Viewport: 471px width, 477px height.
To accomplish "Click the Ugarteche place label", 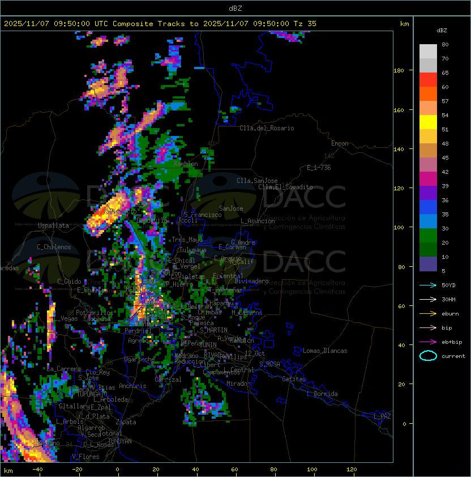I will click(139, 359).
